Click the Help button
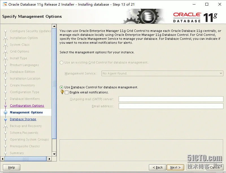This screenshot has width=226, height=173. coord(12,167)
